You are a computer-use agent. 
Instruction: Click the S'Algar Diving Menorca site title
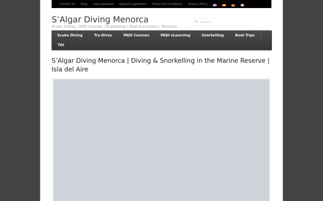[100, 19]
